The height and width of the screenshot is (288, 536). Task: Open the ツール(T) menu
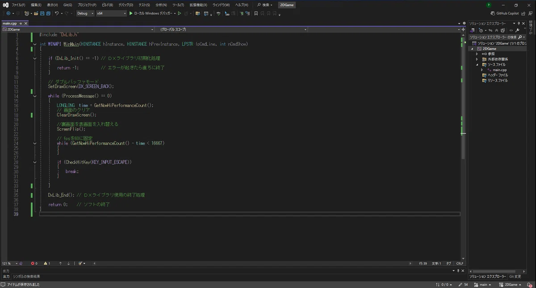tap(178, 5)
